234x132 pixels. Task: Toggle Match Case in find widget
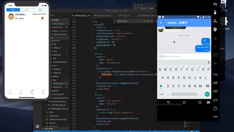(144, 21)
